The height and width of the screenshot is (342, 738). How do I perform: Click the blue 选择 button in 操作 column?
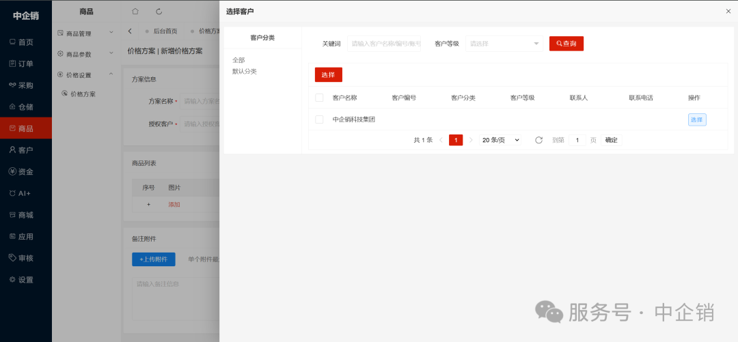696,119
